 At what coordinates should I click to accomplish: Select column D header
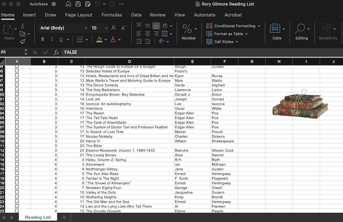[129, 61]
